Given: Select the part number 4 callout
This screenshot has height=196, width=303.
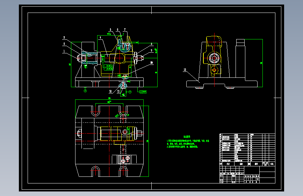Looking at the screenshot, I should 100,38.
